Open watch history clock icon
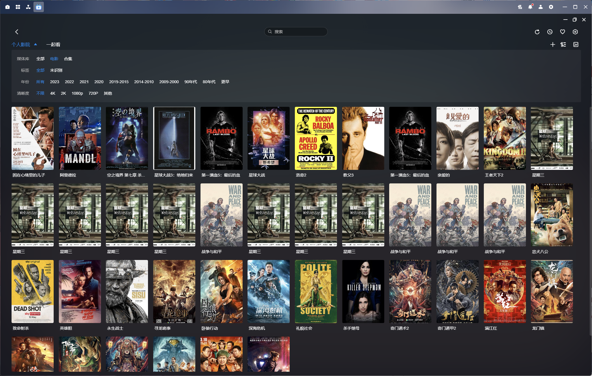This screenshot has height=376, width=592. 550,32
